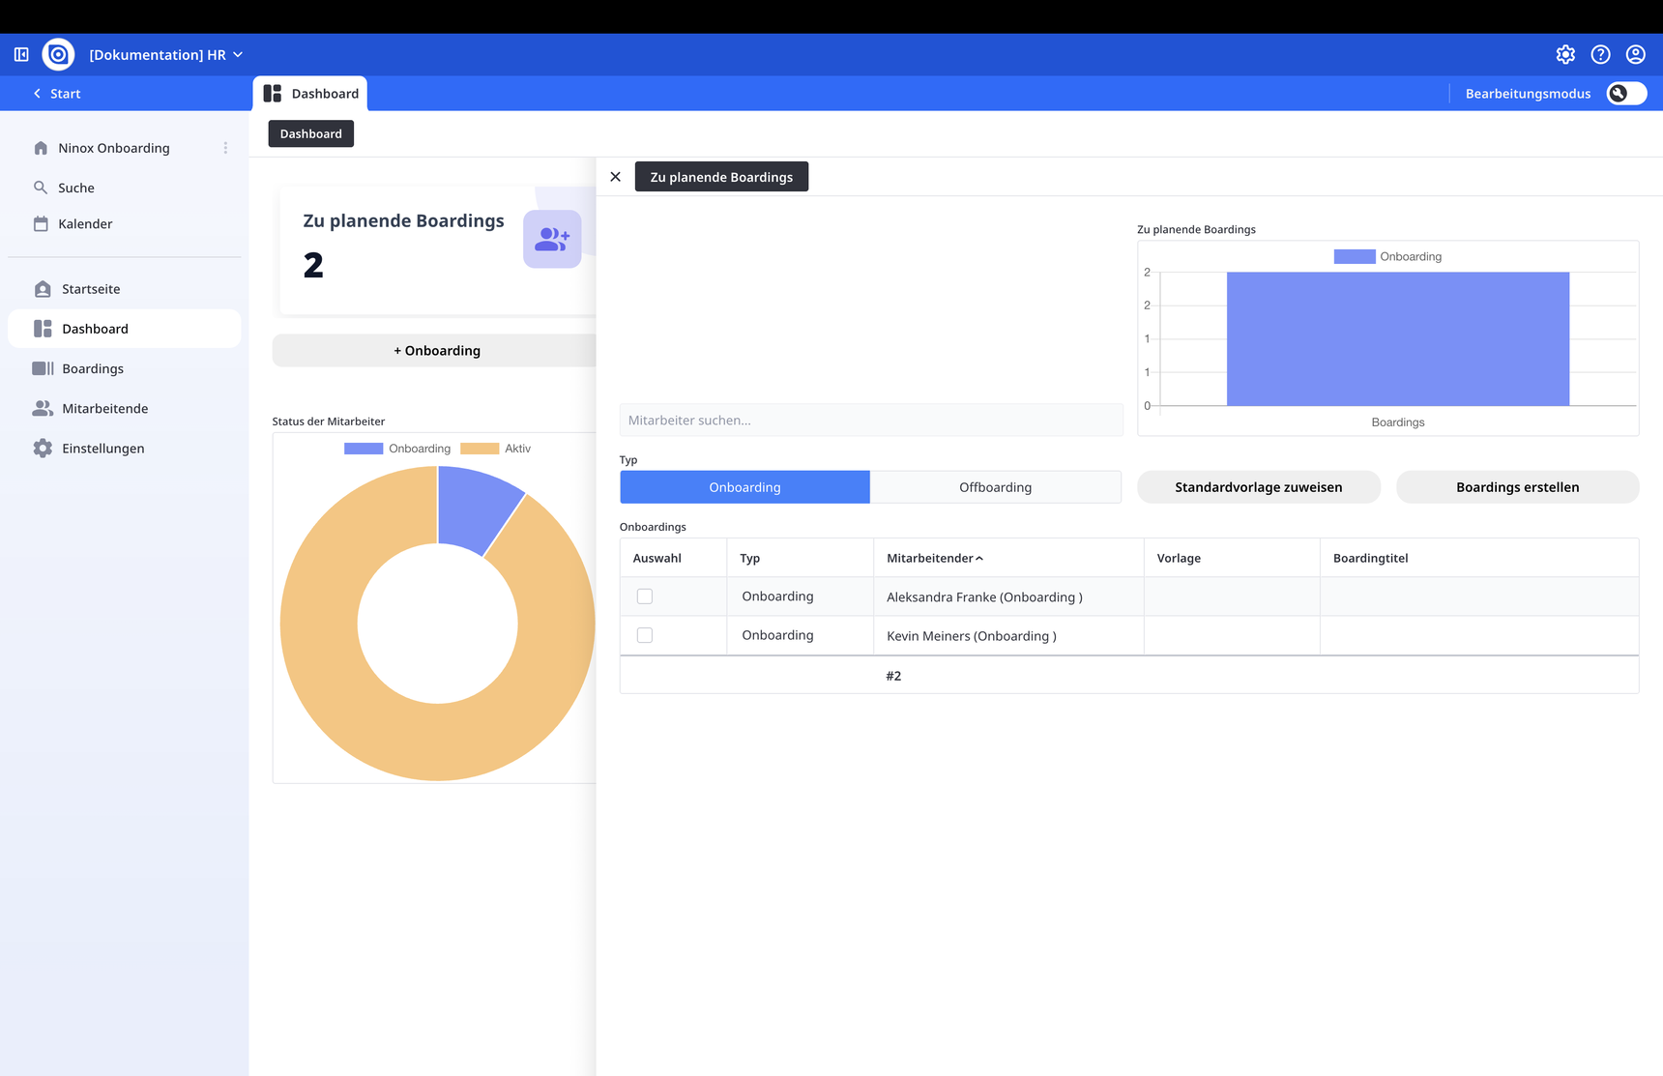This screenshot has width=1663, height=1076.
Task: Open Mitarbeitende in the sidebar
Action: pos(104,408)
